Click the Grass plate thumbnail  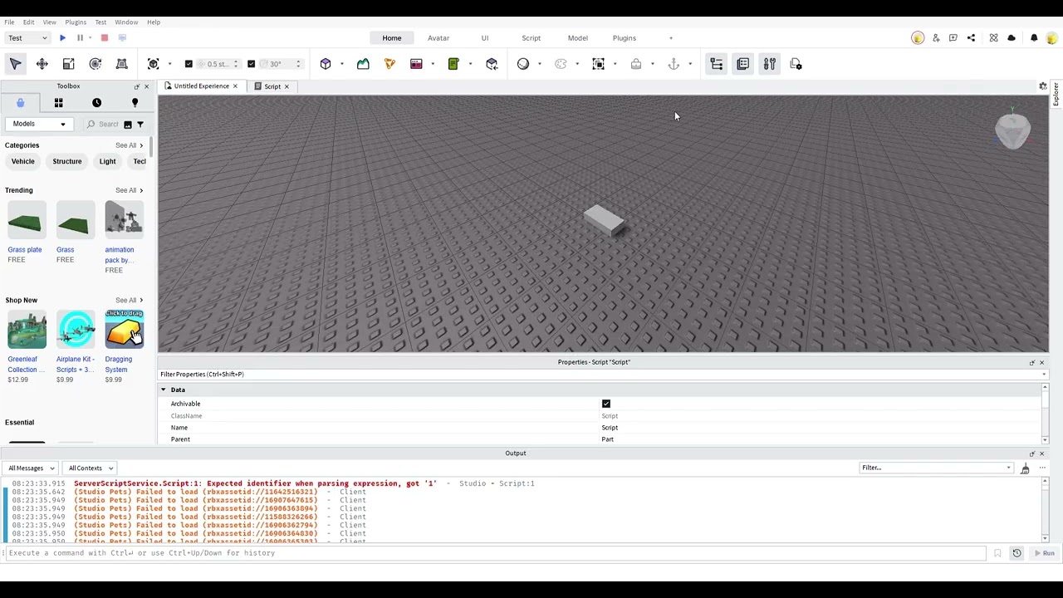(x=25, y=222)
